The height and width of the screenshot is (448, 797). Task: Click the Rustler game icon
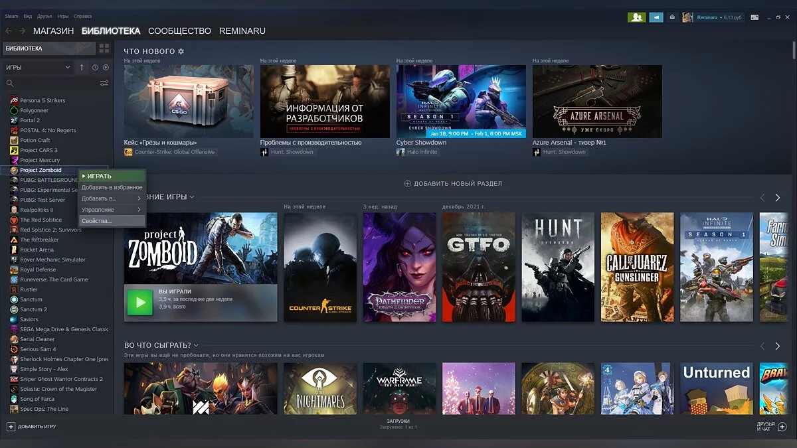(14, 289)
